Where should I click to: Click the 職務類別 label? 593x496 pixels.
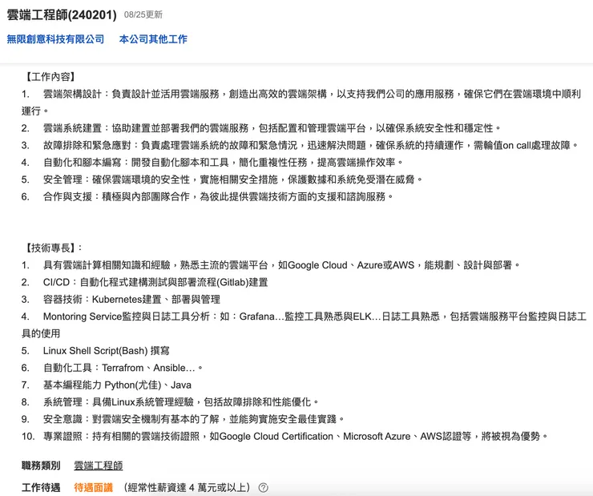coord(41,466)
